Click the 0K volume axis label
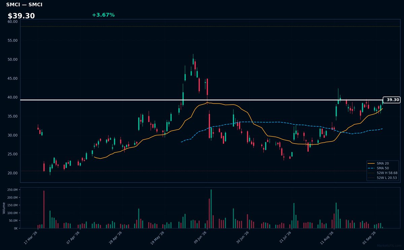This screenshot has width=404, height=250. point(16,228)
